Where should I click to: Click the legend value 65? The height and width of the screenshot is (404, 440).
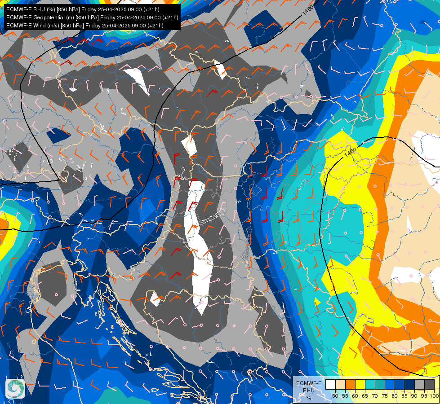click(365, 396)
